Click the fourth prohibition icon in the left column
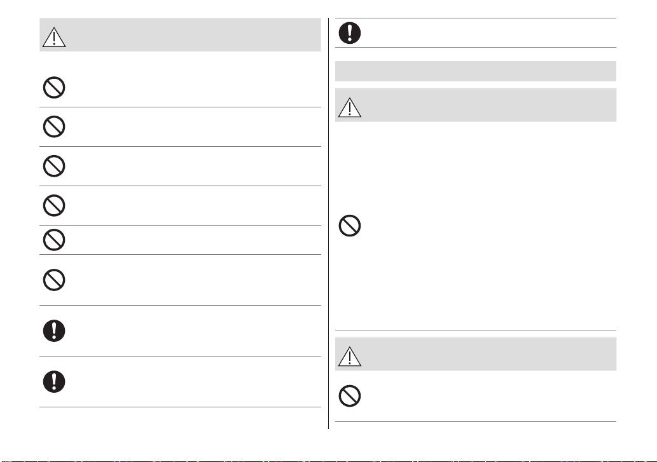This screenshot has height=462, width=657. coord(54,205)
